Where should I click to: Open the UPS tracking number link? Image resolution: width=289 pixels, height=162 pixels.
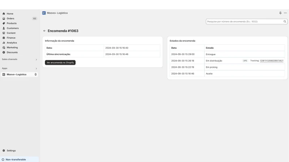(272, 60)
